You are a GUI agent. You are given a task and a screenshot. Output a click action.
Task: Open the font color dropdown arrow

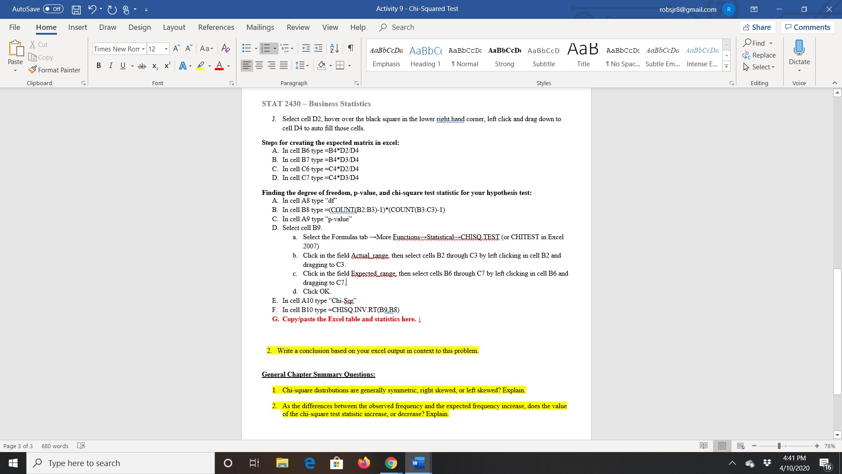[228, 66]
